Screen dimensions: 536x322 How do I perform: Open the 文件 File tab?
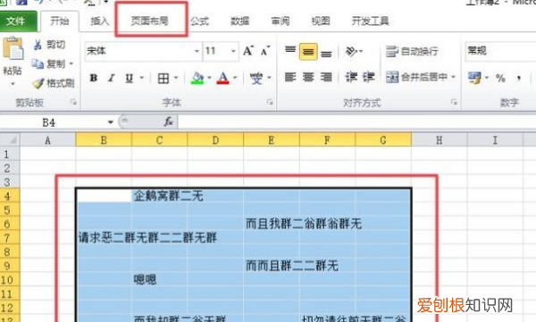18,21
